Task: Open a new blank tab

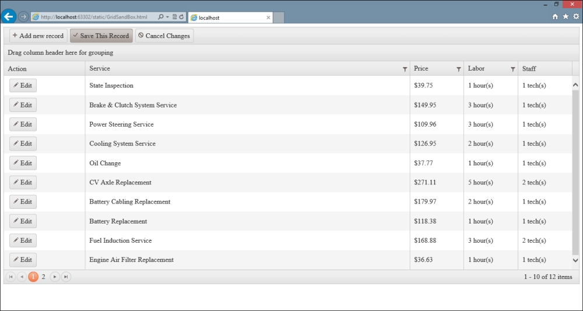Action: pos(279,18)
